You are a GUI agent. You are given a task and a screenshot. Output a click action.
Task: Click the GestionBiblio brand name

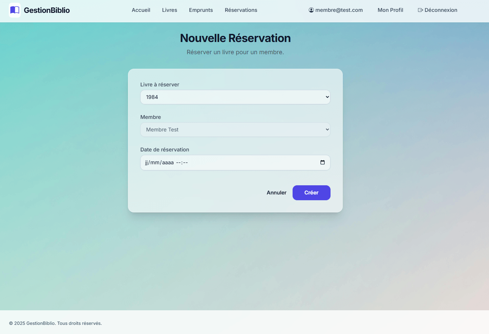point(47,10)
